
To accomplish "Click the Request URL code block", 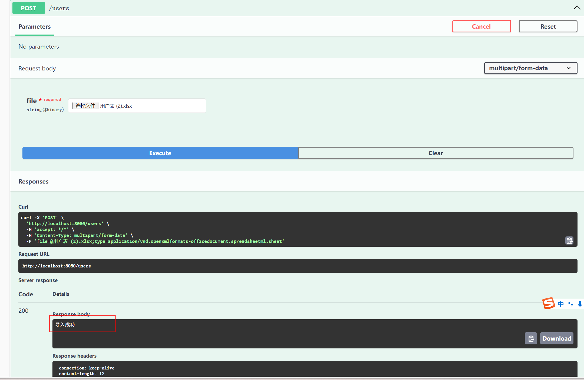I will pyautogui.click(x=297, y=266).
